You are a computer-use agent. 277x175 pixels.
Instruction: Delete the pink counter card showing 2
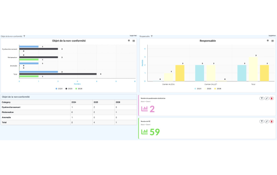[x=271, y=99]
